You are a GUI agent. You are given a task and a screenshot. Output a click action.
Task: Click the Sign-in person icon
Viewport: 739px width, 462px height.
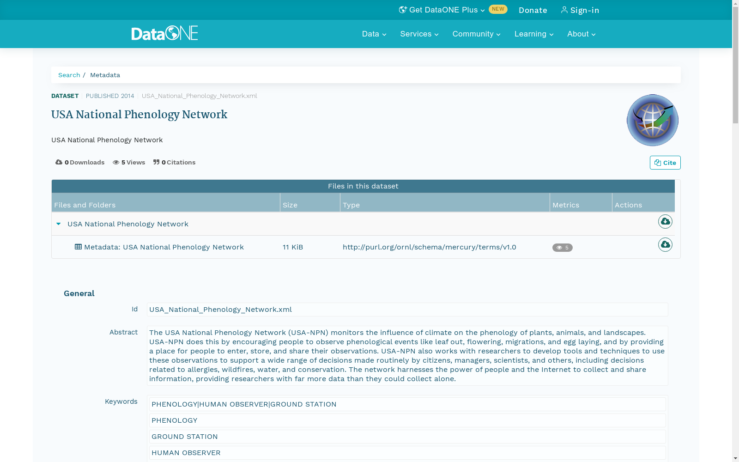[x=564, y=10]
